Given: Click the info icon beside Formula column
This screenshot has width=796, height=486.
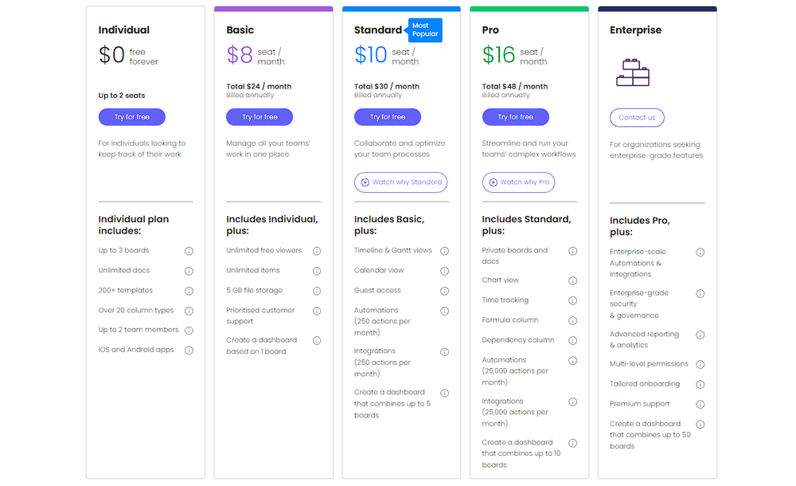Looking at the screenshot, I should click(x=573, y=319).
